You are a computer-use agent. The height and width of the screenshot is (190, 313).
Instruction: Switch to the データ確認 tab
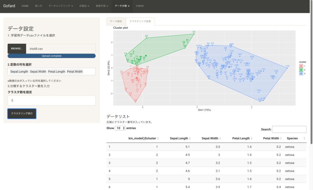[x=116, y=21]
